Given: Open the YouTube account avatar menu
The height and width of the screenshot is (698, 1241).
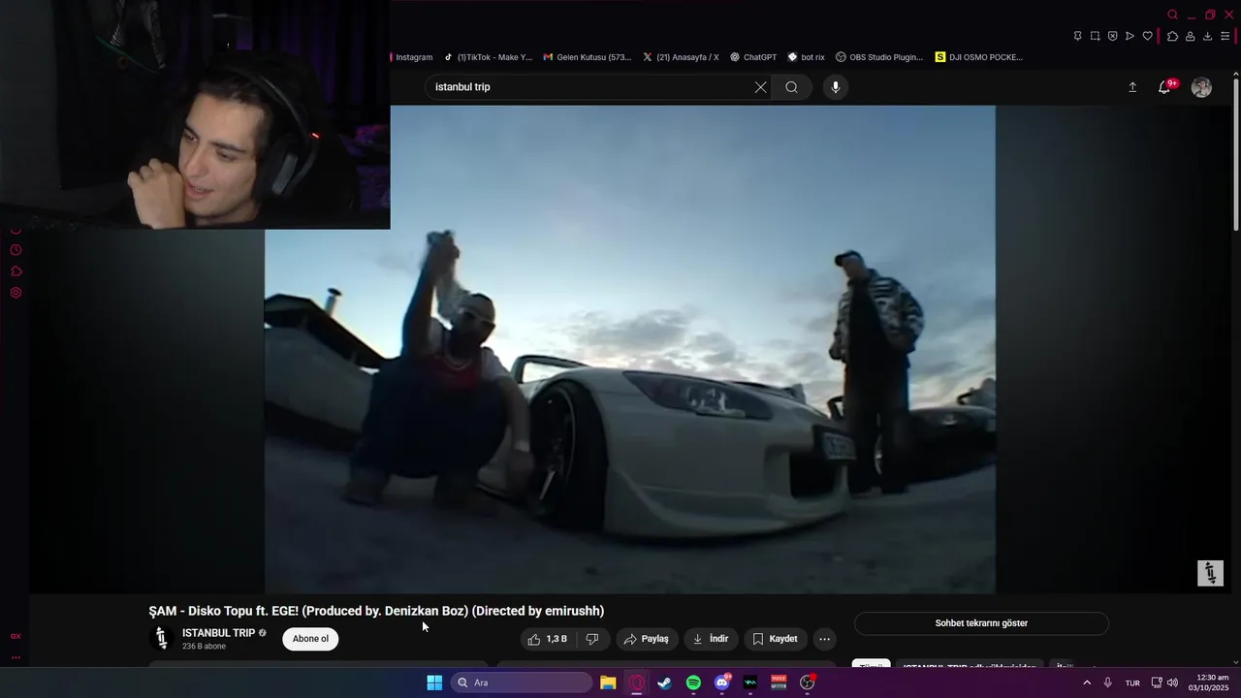Looking at the screenshot, I should tap(1201, 87).
